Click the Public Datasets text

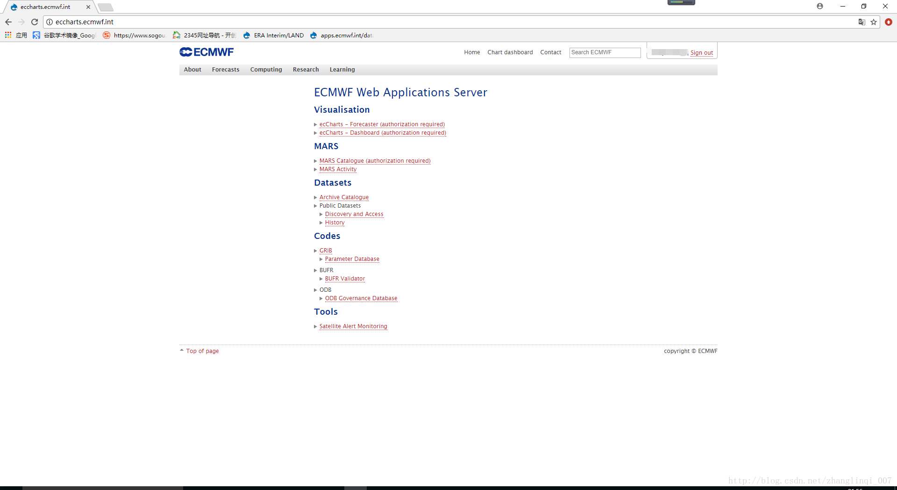tap(340, 206)
